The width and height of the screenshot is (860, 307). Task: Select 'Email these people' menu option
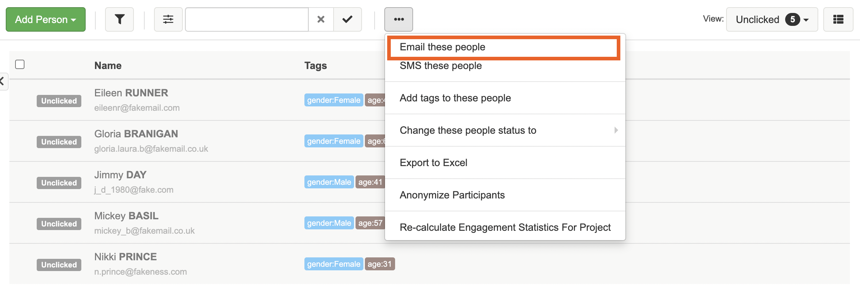[442, 47]
